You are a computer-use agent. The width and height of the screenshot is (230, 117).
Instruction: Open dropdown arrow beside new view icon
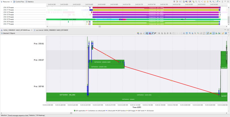click(x=220, y=2)
